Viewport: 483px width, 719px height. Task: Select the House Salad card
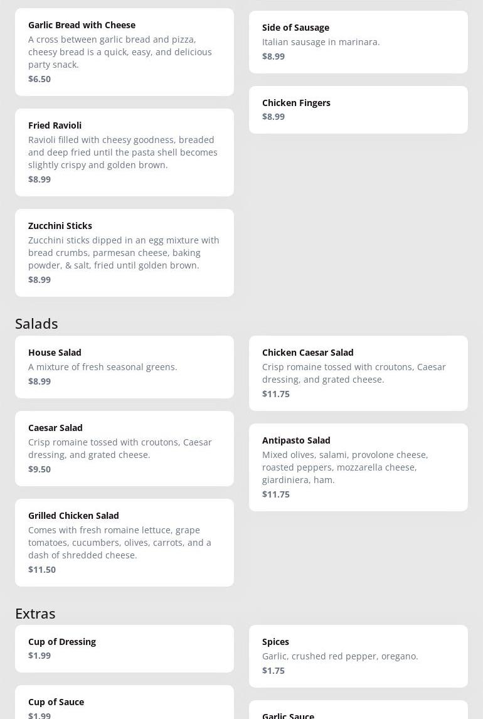click(124, 367)
